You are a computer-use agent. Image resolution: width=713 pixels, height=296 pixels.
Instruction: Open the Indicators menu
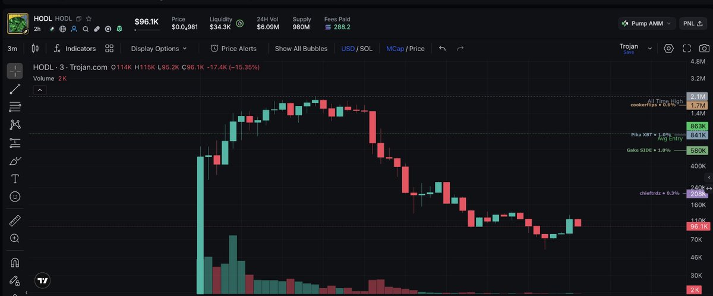[x=74, y=49]
